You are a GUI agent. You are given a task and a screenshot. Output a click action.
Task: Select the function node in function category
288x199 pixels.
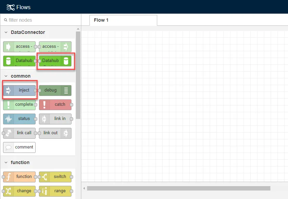[19, 177]
